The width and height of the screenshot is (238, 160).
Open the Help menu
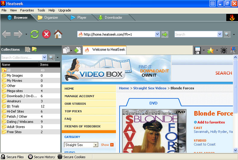pyautogui.click(x=52, y=10)
